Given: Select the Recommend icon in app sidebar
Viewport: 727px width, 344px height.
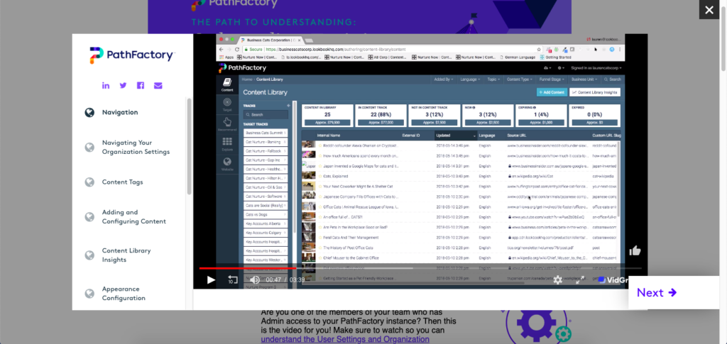Looking at the screenshot, I should click(x=227, y=125).
